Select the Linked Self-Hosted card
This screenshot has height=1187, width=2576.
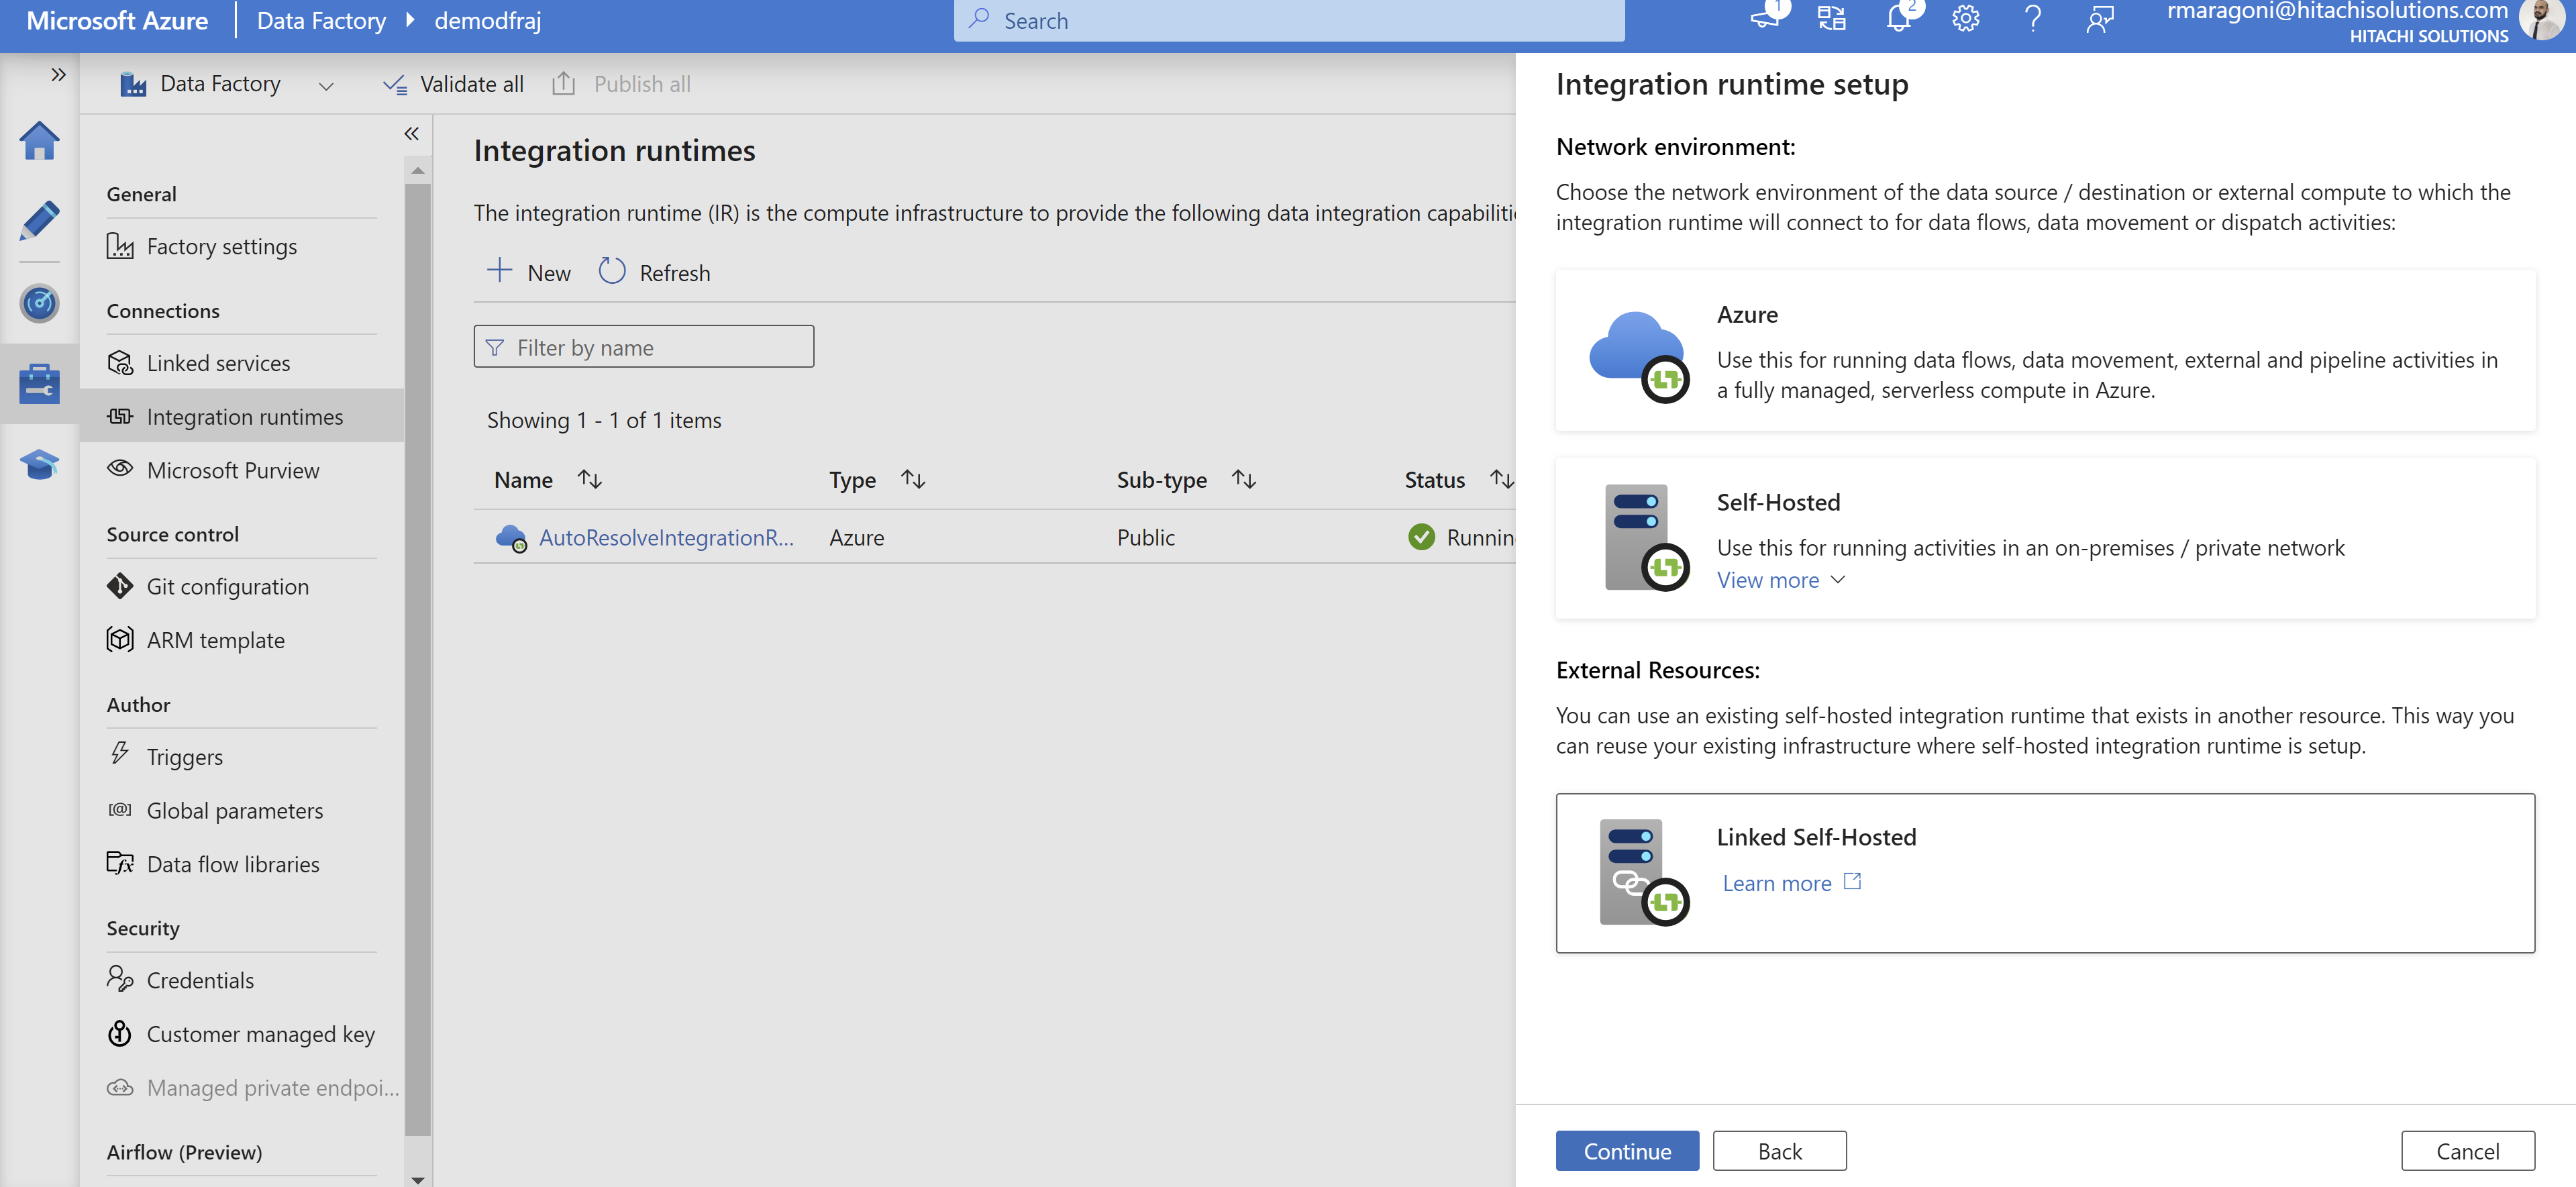pos(2044,872)
